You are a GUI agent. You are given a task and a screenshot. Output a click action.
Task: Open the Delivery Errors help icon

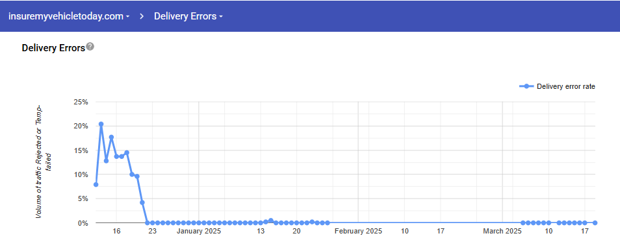coord(90,47)
